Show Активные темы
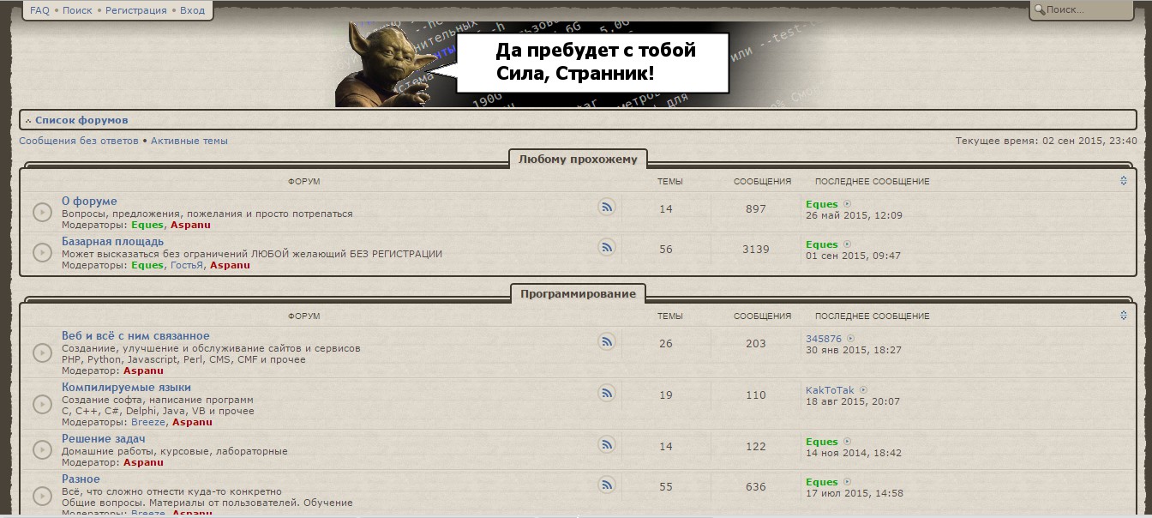Image resolution: width=1152 pixels, height=518 pixels. click(x=189, y=141)
